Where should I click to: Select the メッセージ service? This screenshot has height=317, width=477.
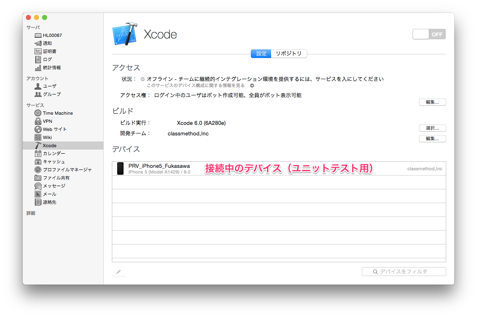[53, 186]
